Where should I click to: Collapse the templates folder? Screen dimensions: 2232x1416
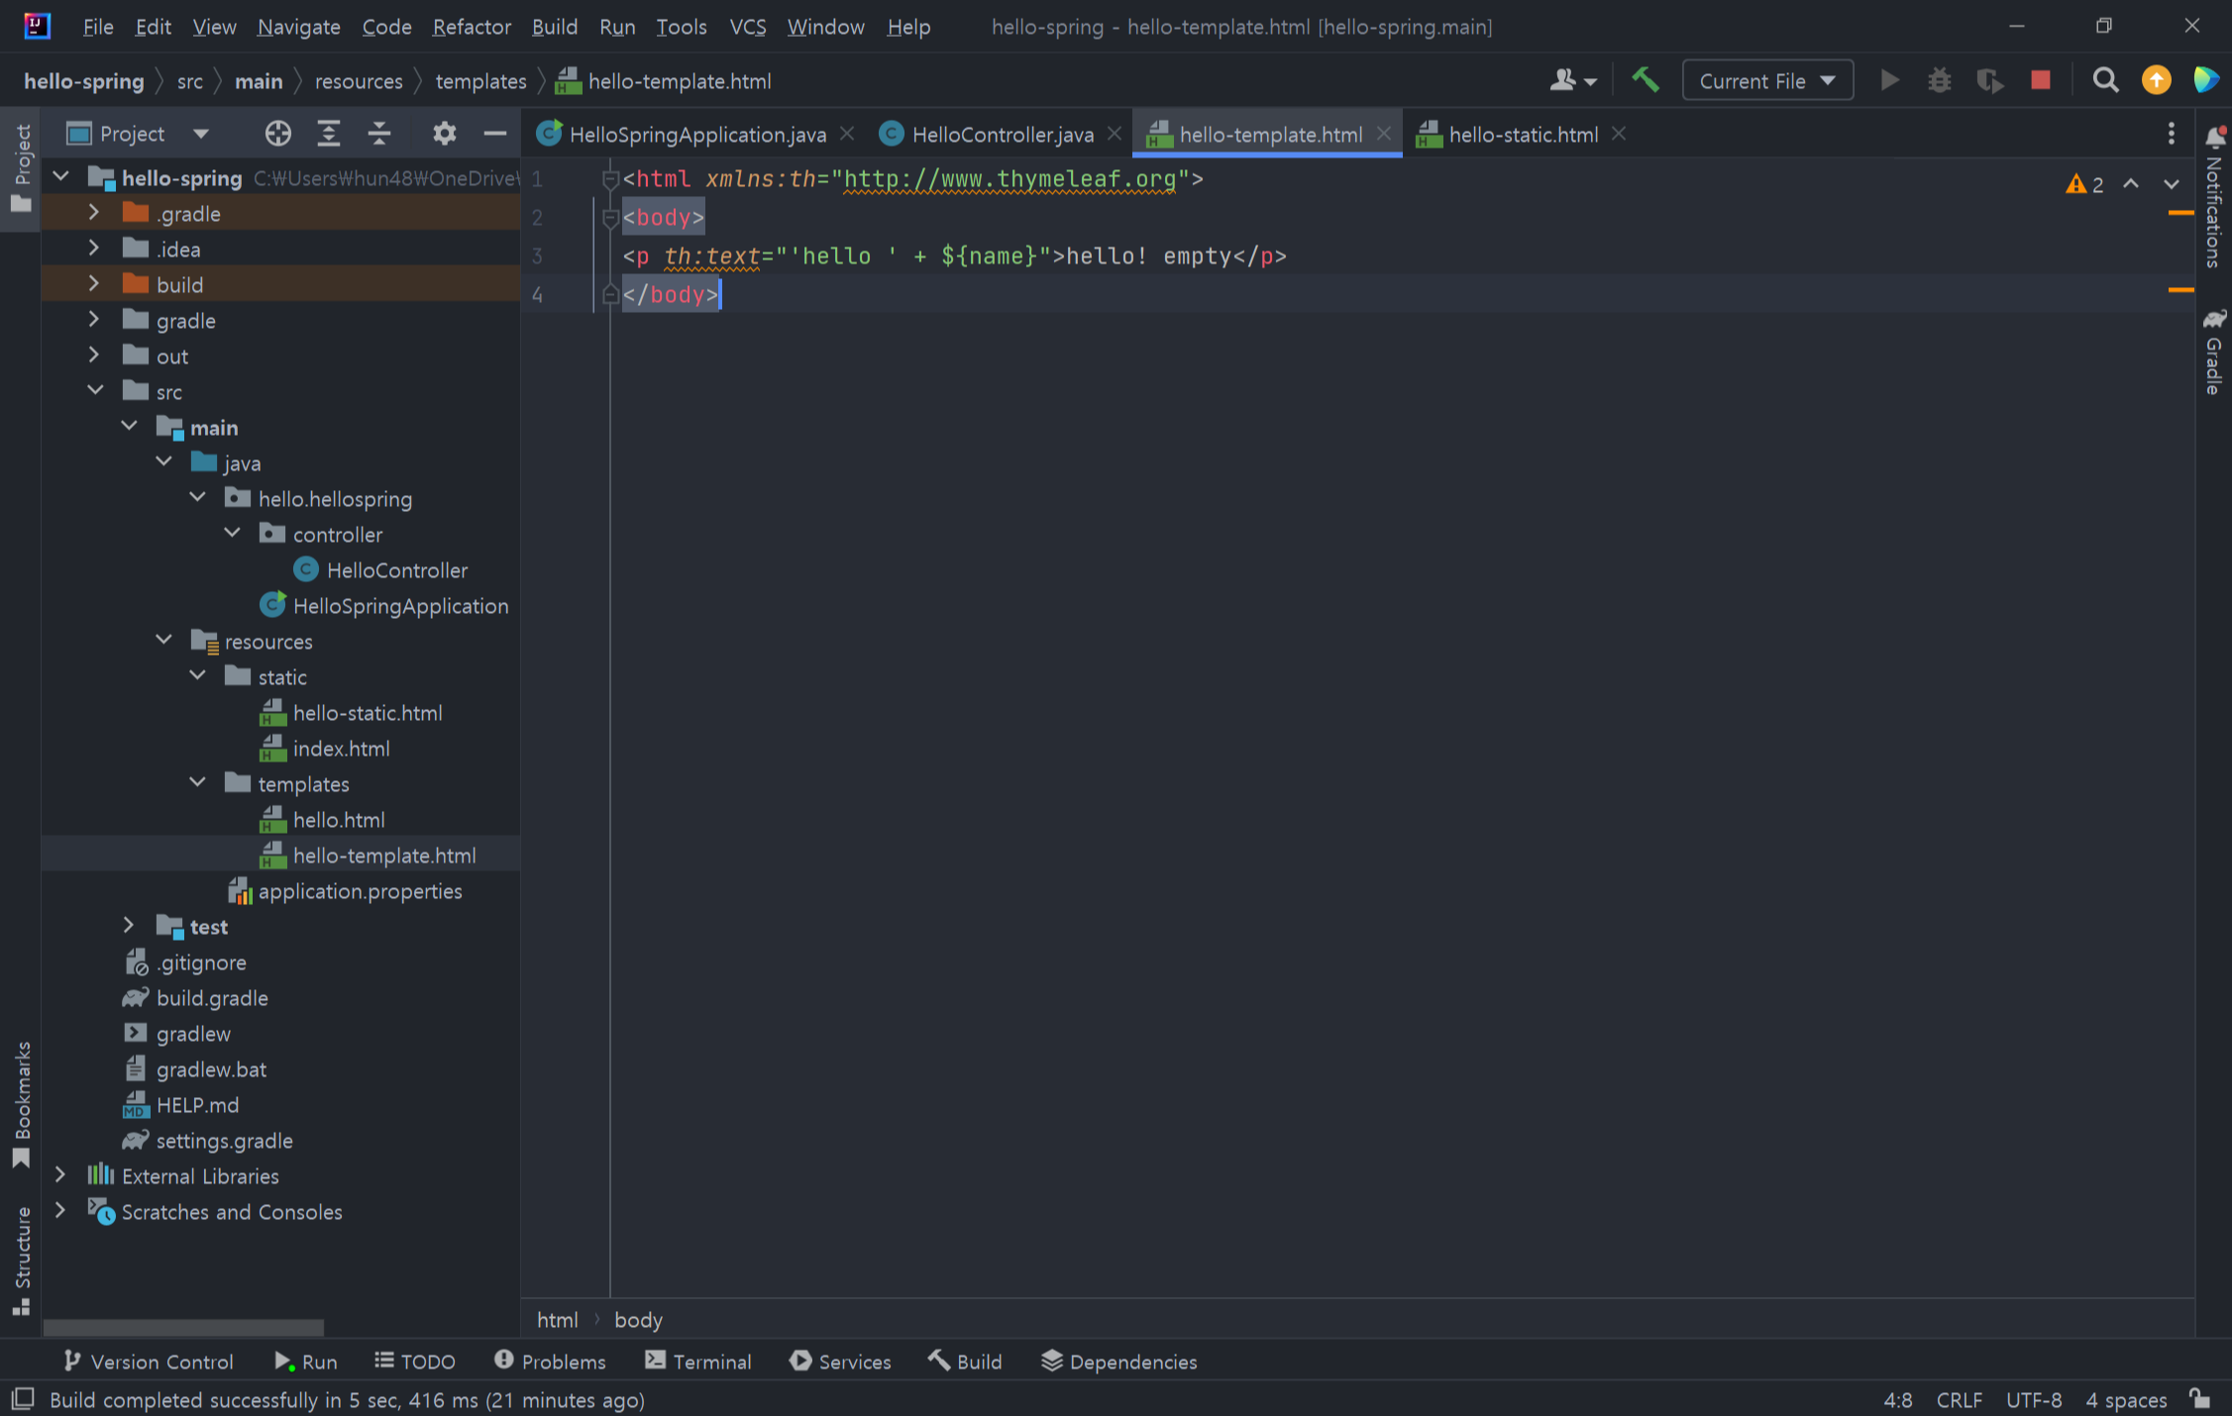click(x=198, y=783)
